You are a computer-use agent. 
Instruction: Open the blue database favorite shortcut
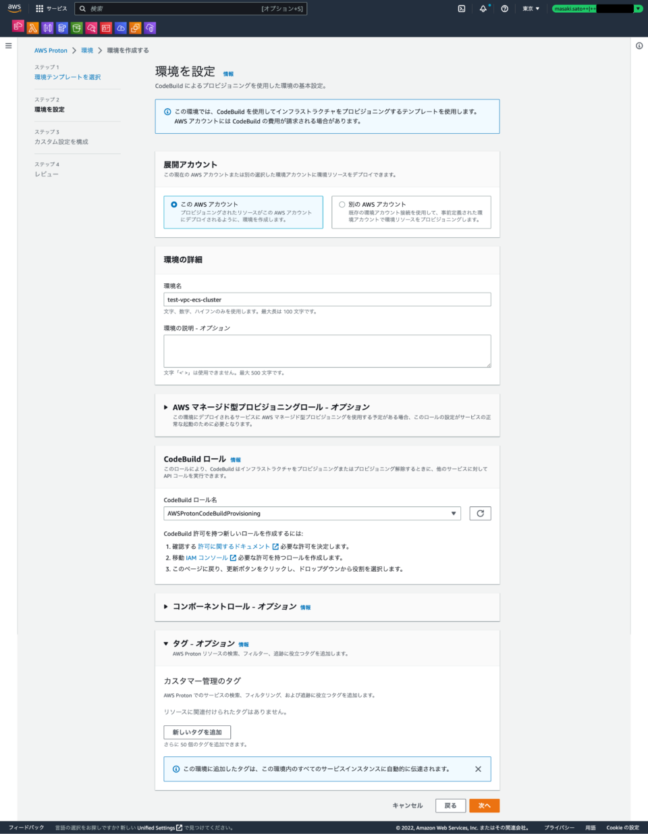pyautogui.click(x=62, y=28)
